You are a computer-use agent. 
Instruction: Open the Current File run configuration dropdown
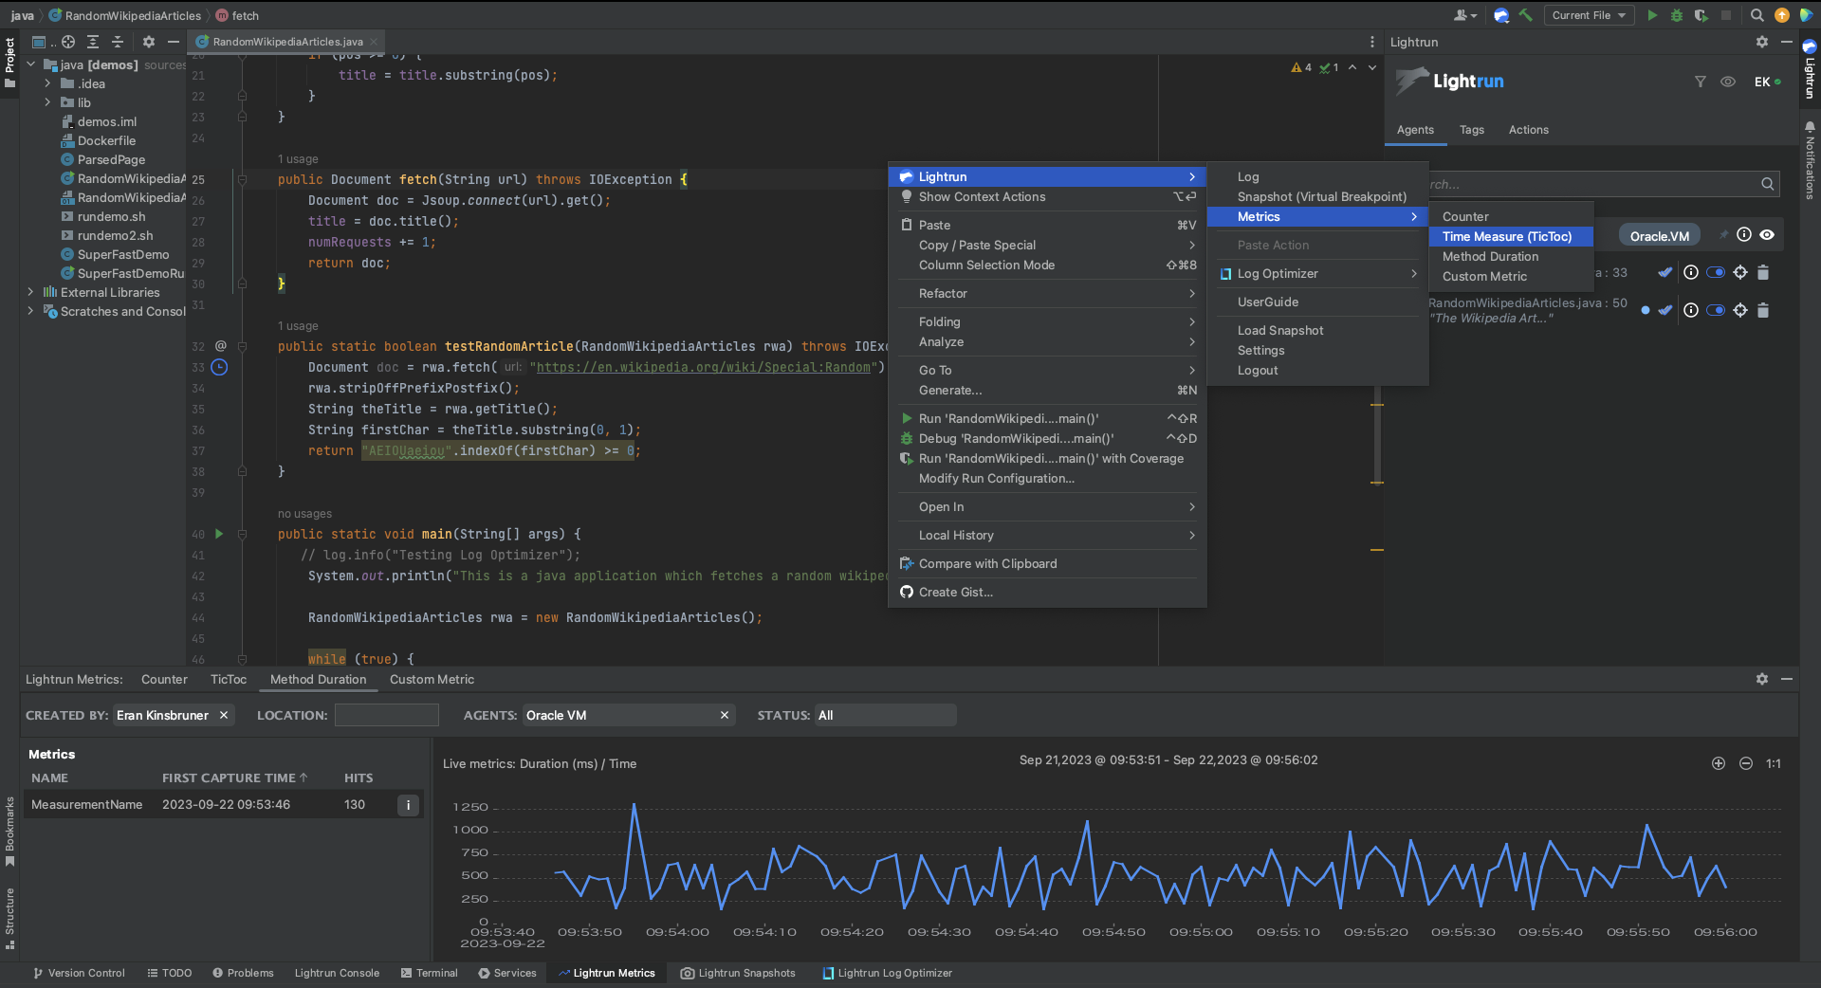coord(1588,15)
